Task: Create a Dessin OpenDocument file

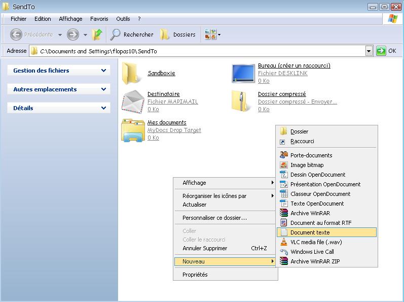Action: [327, 175]
